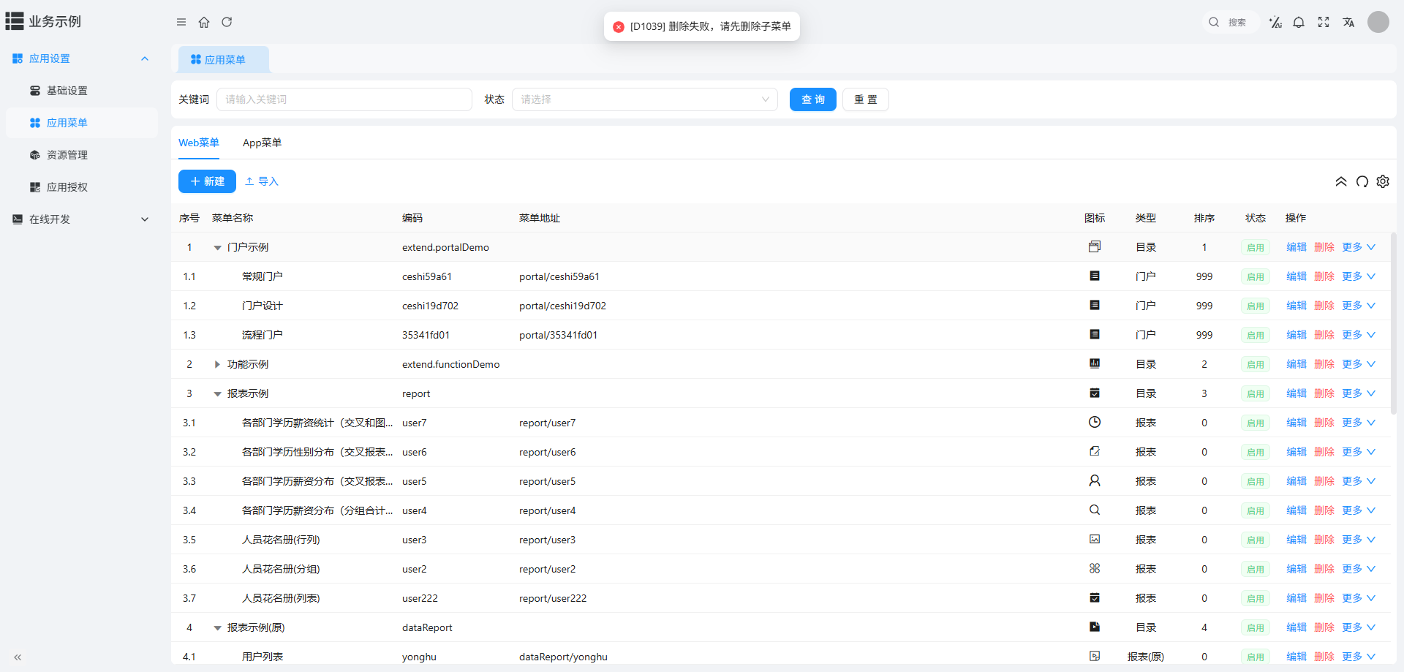Click the 关键词 keyword input field
The width and height of the screenshot is (1404, 672).
point(344,99)
